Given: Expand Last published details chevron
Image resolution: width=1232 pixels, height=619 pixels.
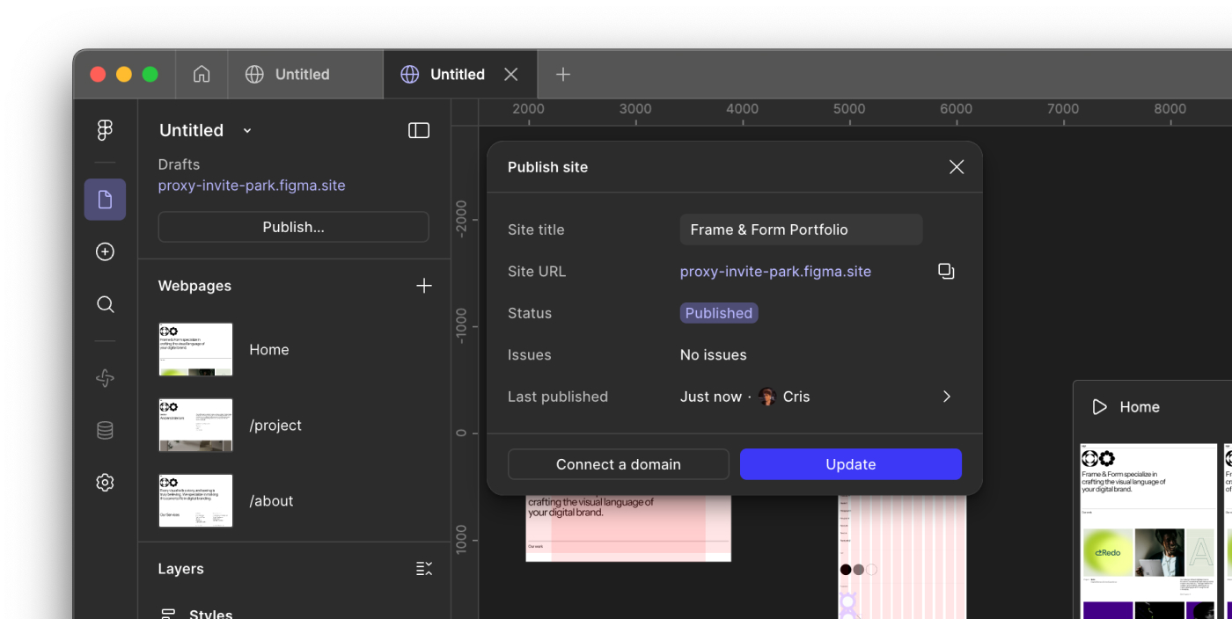Looking at the screenshot, I should click(947, 397).
